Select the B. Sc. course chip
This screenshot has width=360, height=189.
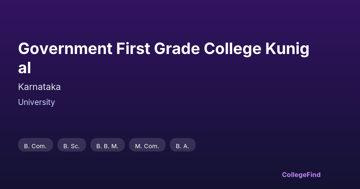(71, 146)
